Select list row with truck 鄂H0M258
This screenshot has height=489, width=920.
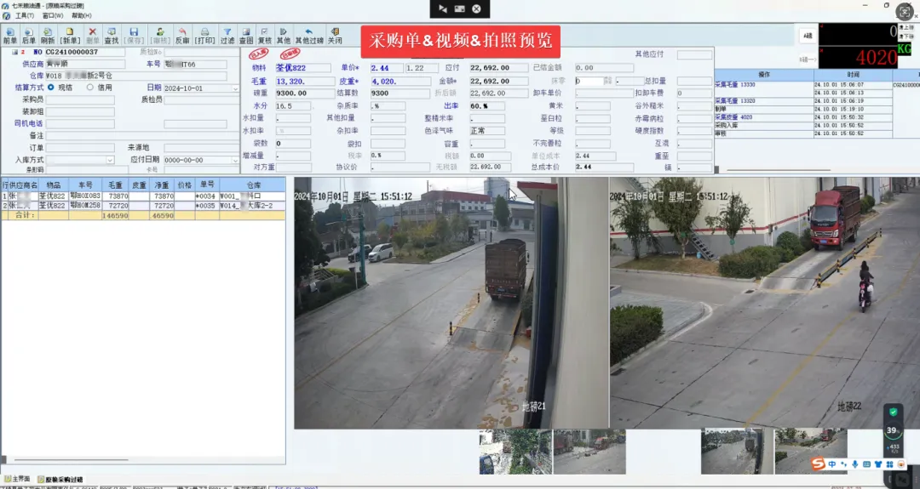click(143, 206)
